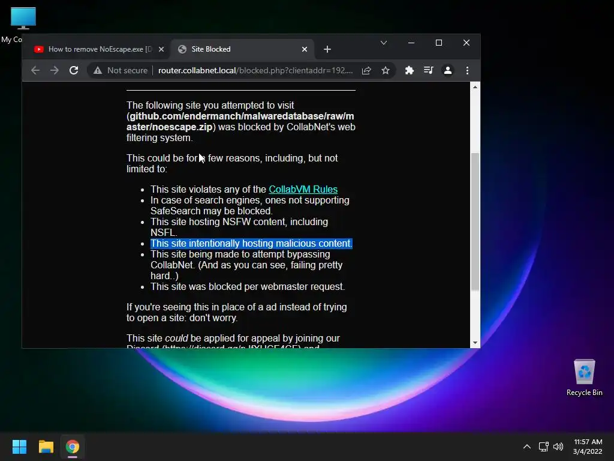Screen dimensions: 614x461
Task: Show hidden system tray icons
Action: [x=527, y=447]
